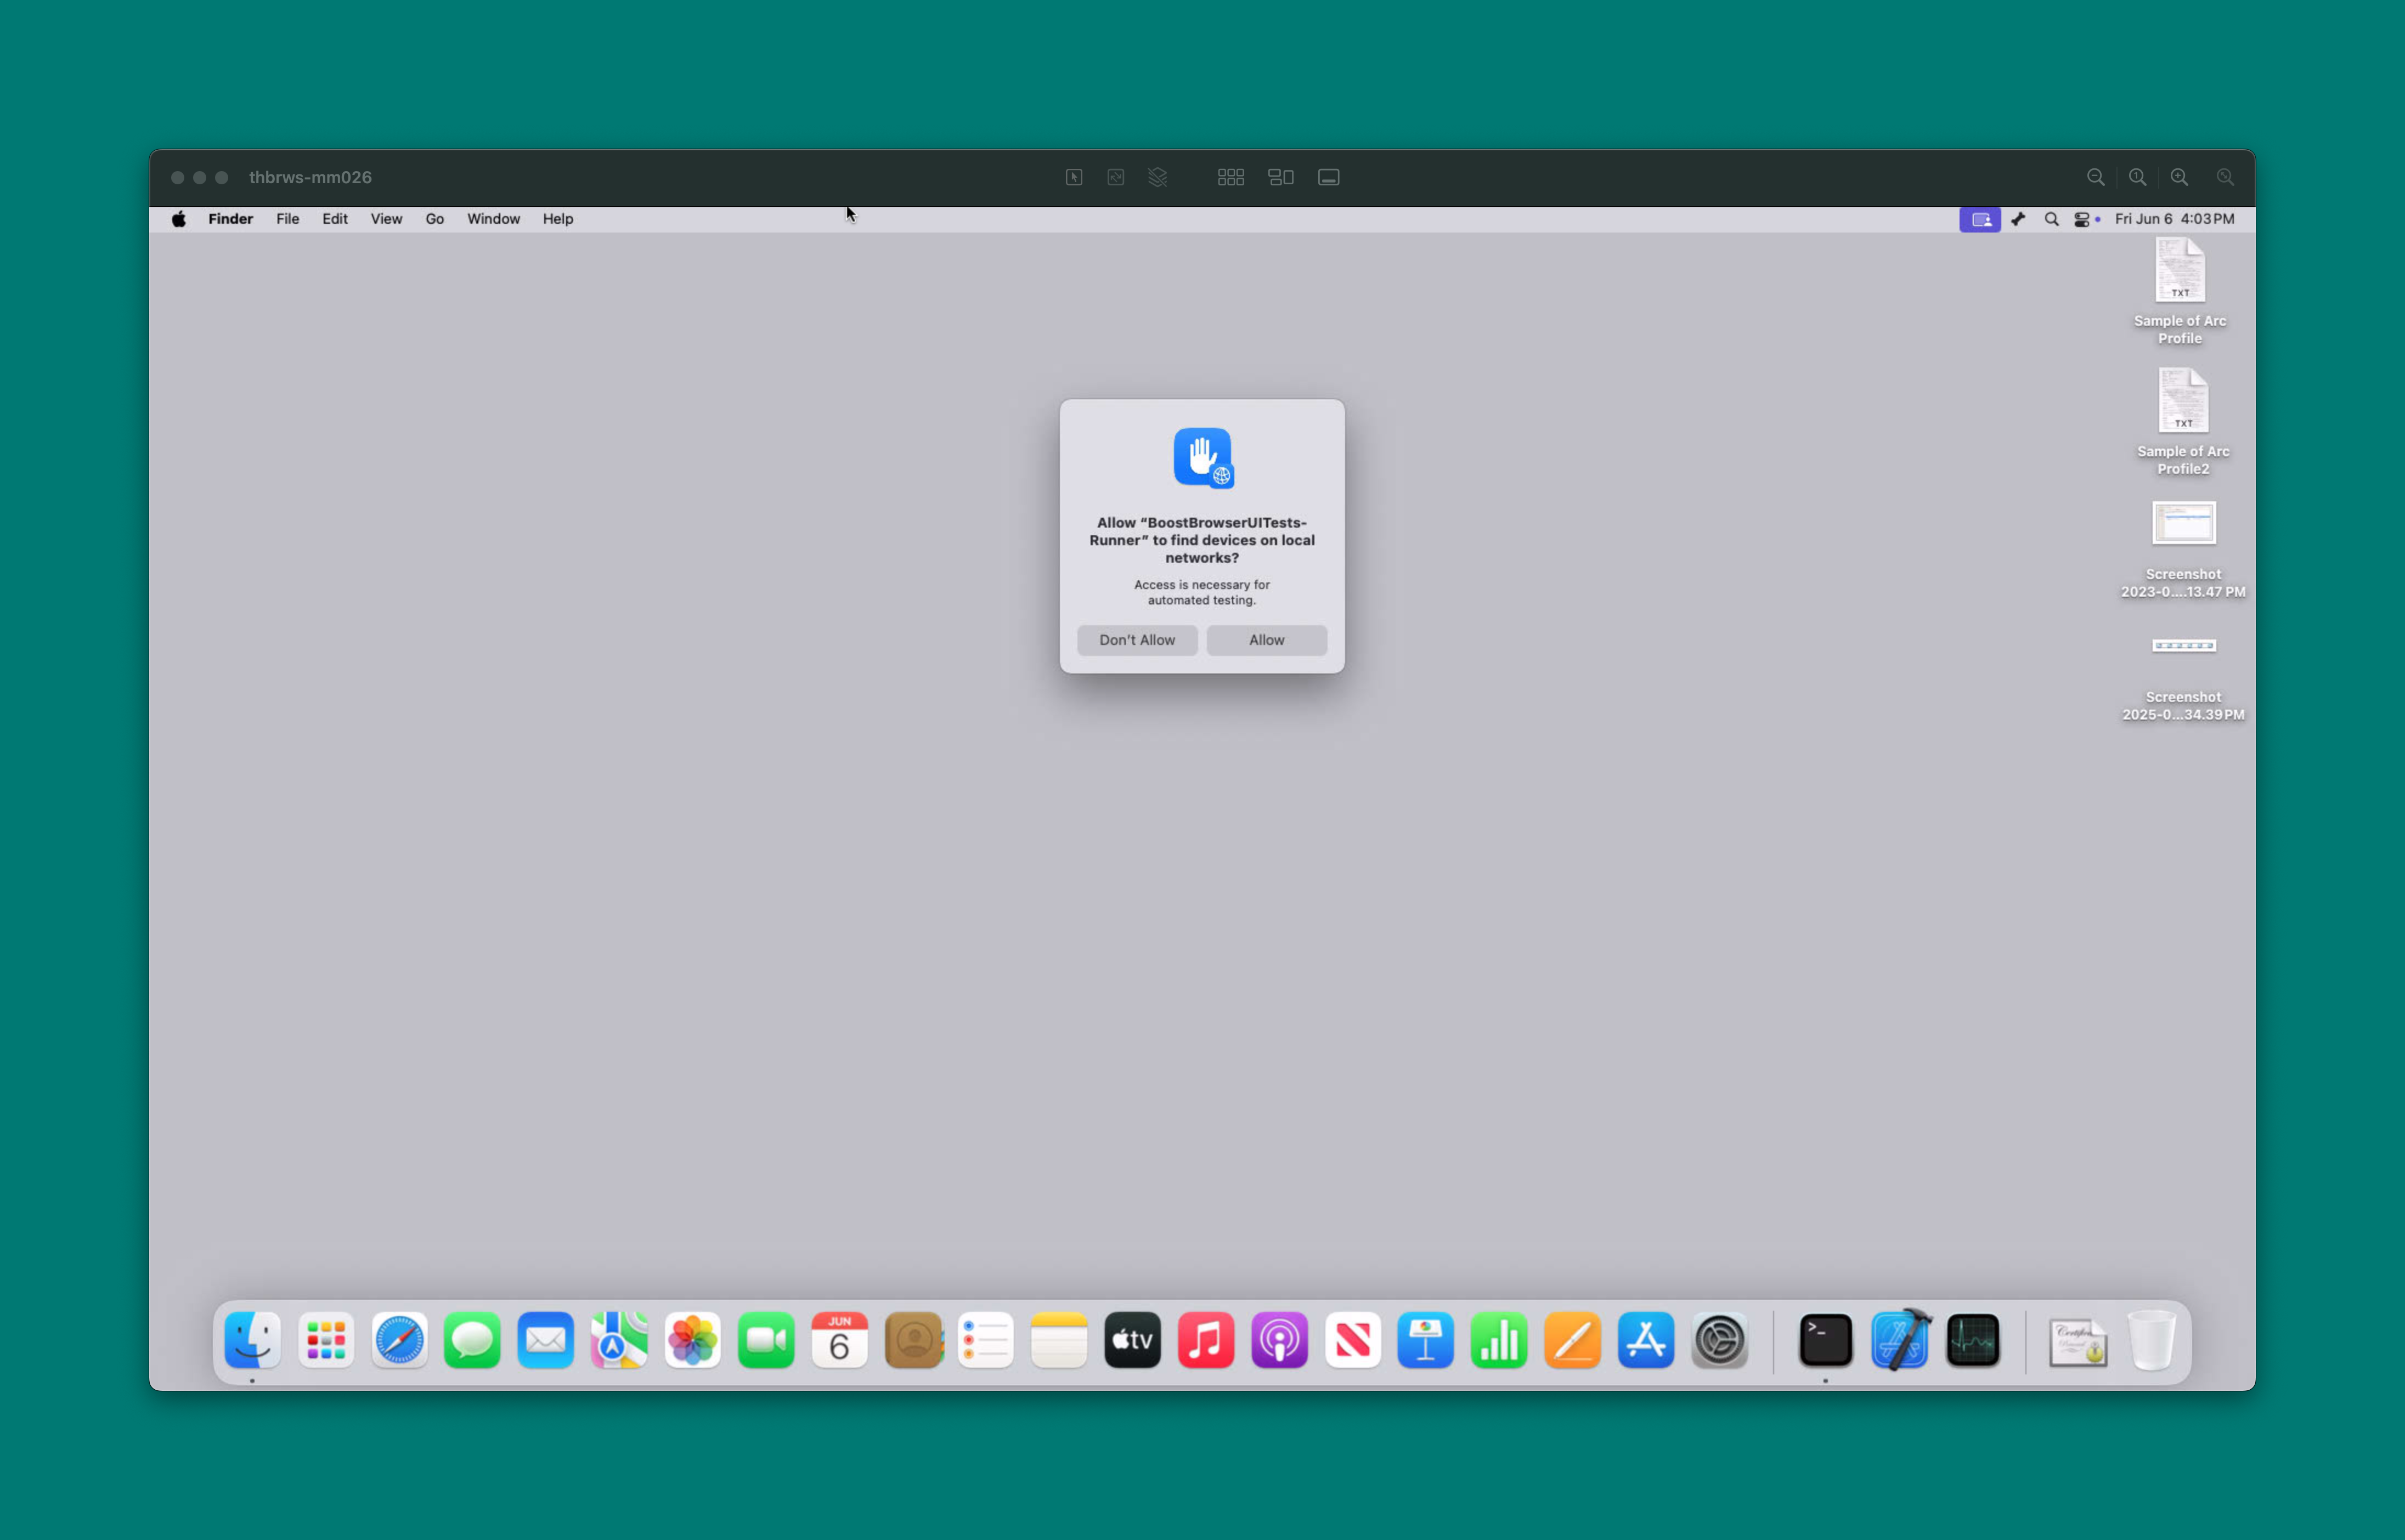Open Photos from the Dock
This screenshot has width=2405, height=1540.
693,1340
